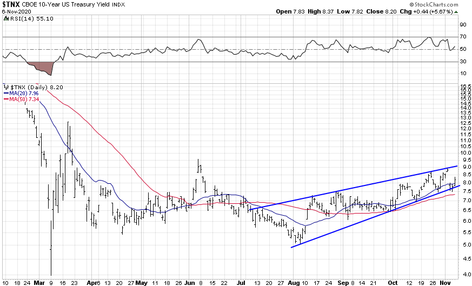Image resolution: width=472 pixels, height=286 pixels.
Task: Click the 15 date label after Jun
Action: point(212,283)
